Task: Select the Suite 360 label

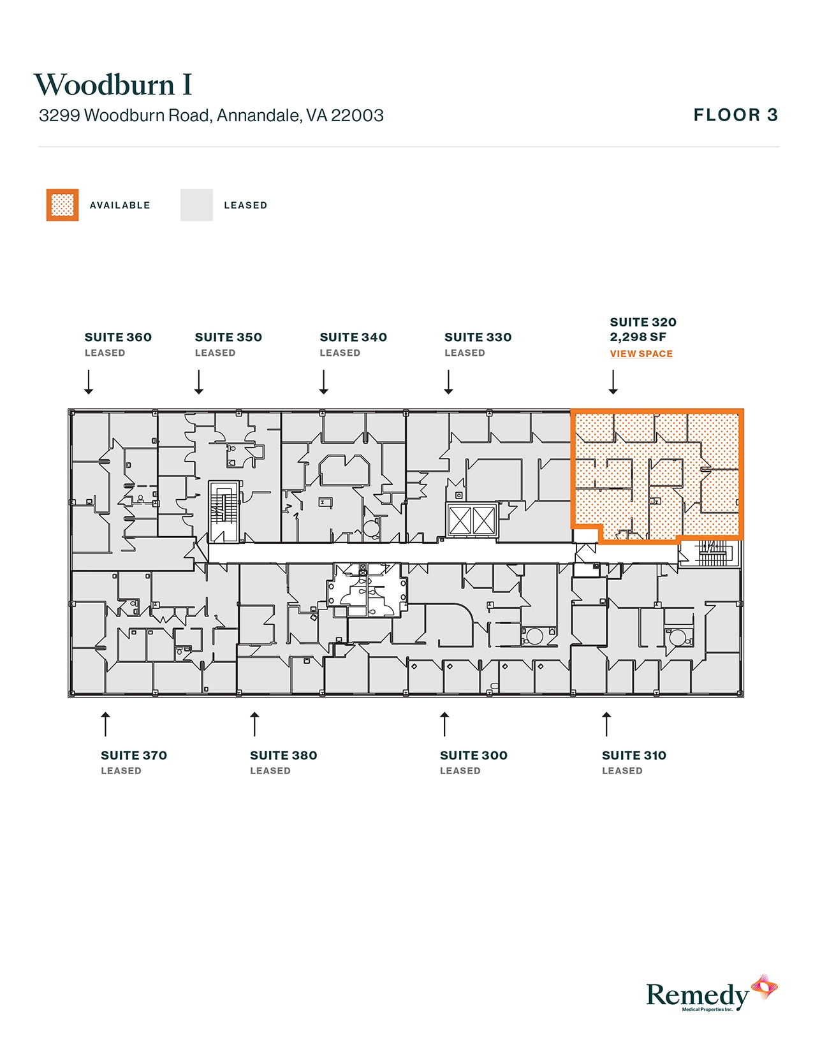Action: [x=118, y=337]
